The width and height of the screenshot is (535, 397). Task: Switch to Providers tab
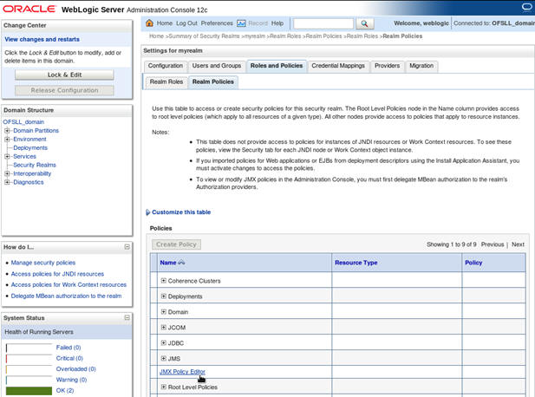click(387, 66)
